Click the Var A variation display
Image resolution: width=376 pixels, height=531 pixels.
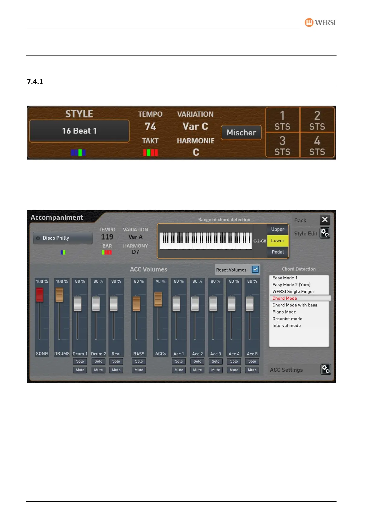point(135,237)
